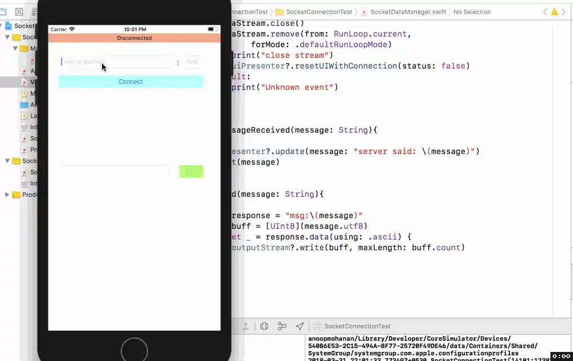The width and height of the screenshot is (573, 361).
Task: Go to next issue with right chevron
Action: point(565,12)
